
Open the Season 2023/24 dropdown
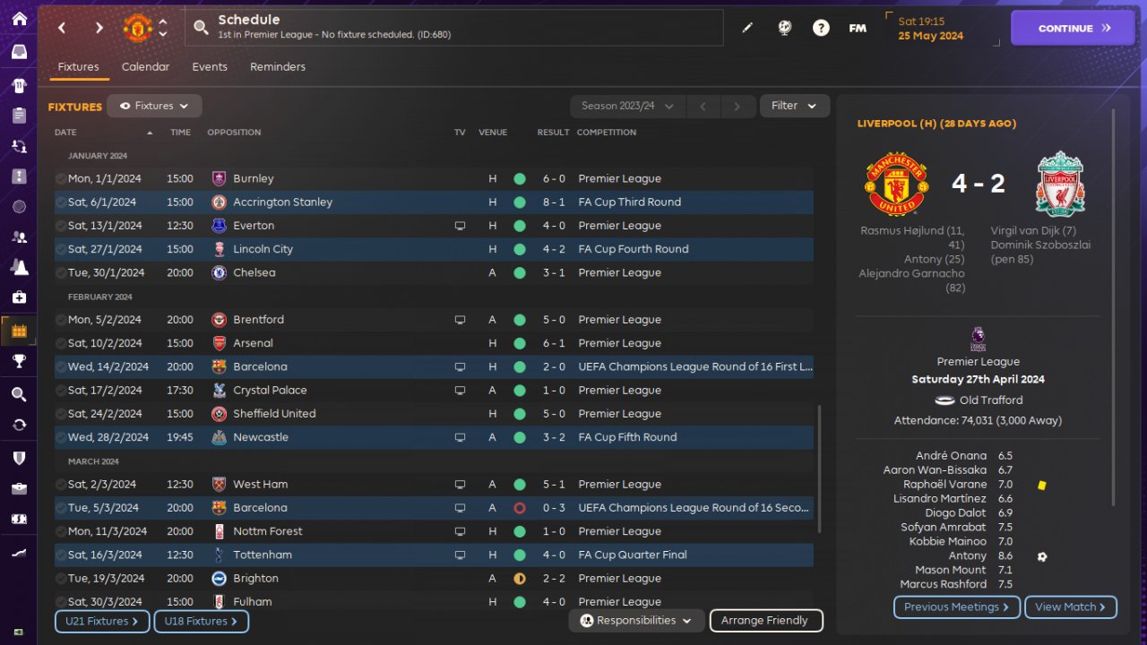click(627, 106)
